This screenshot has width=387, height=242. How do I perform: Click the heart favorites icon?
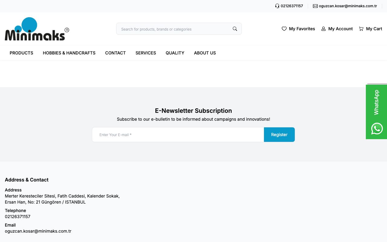pyautogui.click(x=284, y=29)
